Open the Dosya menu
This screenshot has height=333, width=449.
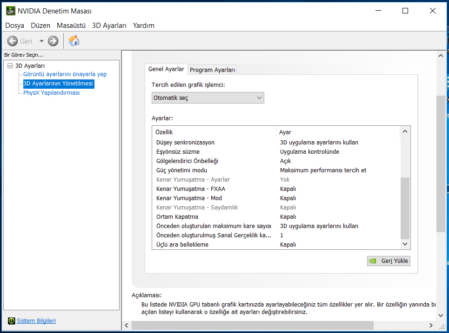(x=14, y=26)
